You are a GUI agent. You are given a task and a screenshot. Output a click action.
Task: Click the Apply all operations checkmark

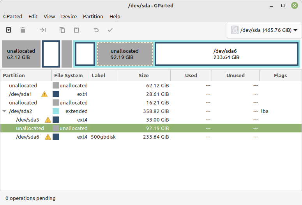click(x=110, y=30)
